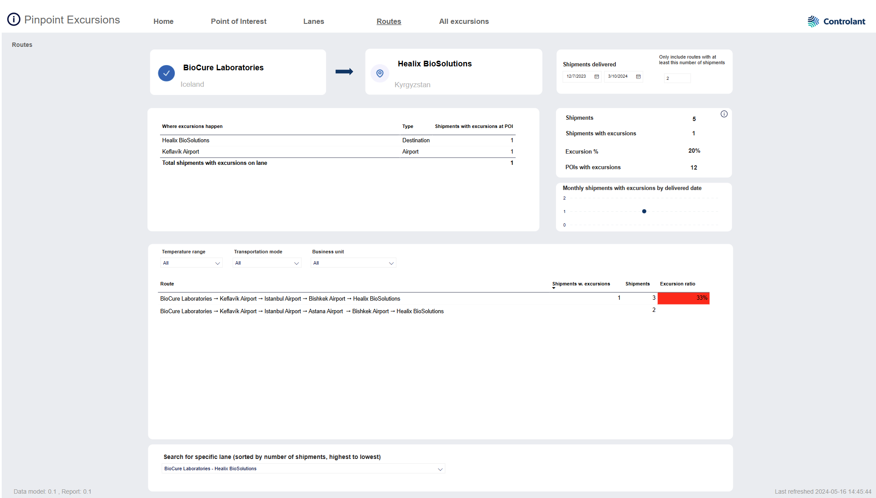The height and width of the screenshot is (498, 876).
Task: Open the start date calendar picker
Action: pos(597,77)
